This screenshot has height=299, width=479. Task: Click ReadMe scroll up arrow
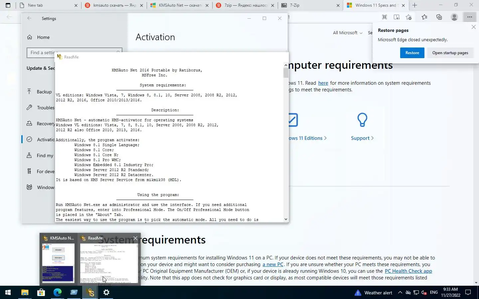pos(286,65)
